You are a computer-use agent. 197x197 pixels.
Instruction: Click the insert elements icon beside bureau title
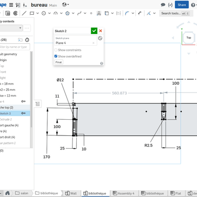coord(25,5)
